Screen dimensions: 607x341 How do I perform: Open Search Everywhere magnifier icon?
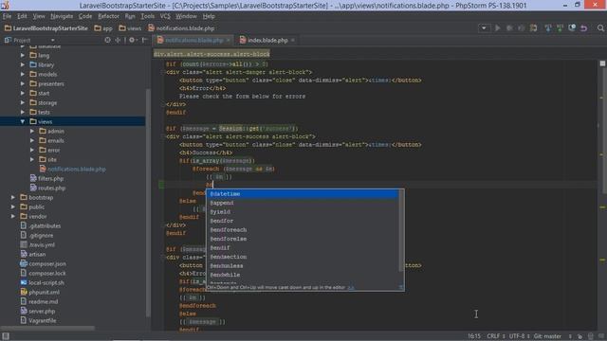600,27
